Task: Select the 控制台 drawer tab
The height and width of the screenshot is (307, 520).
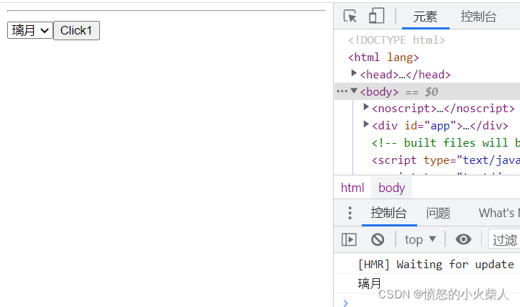Action: pyautogui.click(x=388, y=213)
